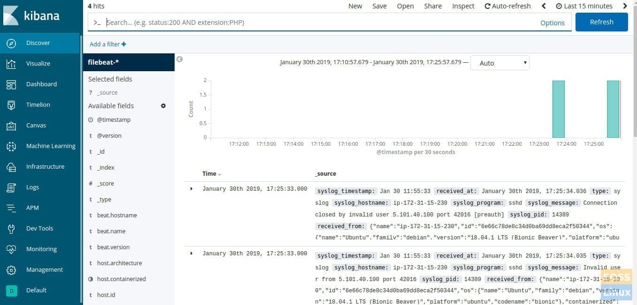This screenshot has height=305, width=637.
Task: Click Inspect in top menu
Action: (463, 6)
